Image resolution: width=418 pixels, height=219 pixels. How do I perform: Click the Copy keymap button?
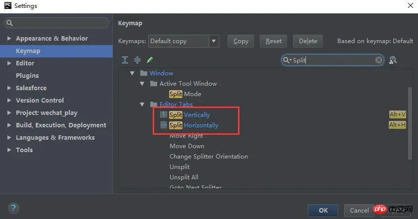[x=240, y=41]
